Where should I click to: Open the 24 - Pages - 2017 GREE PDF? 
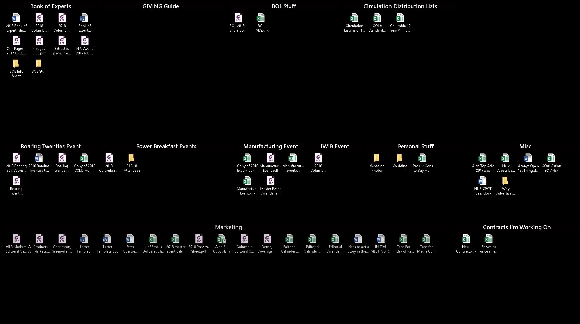click(x=16, y=45)
